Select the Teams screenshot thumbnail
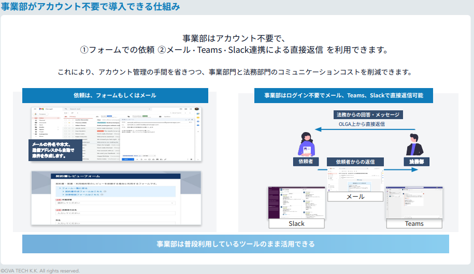The height and width of the screenshot is (274, 474). (x=414, y=203)
